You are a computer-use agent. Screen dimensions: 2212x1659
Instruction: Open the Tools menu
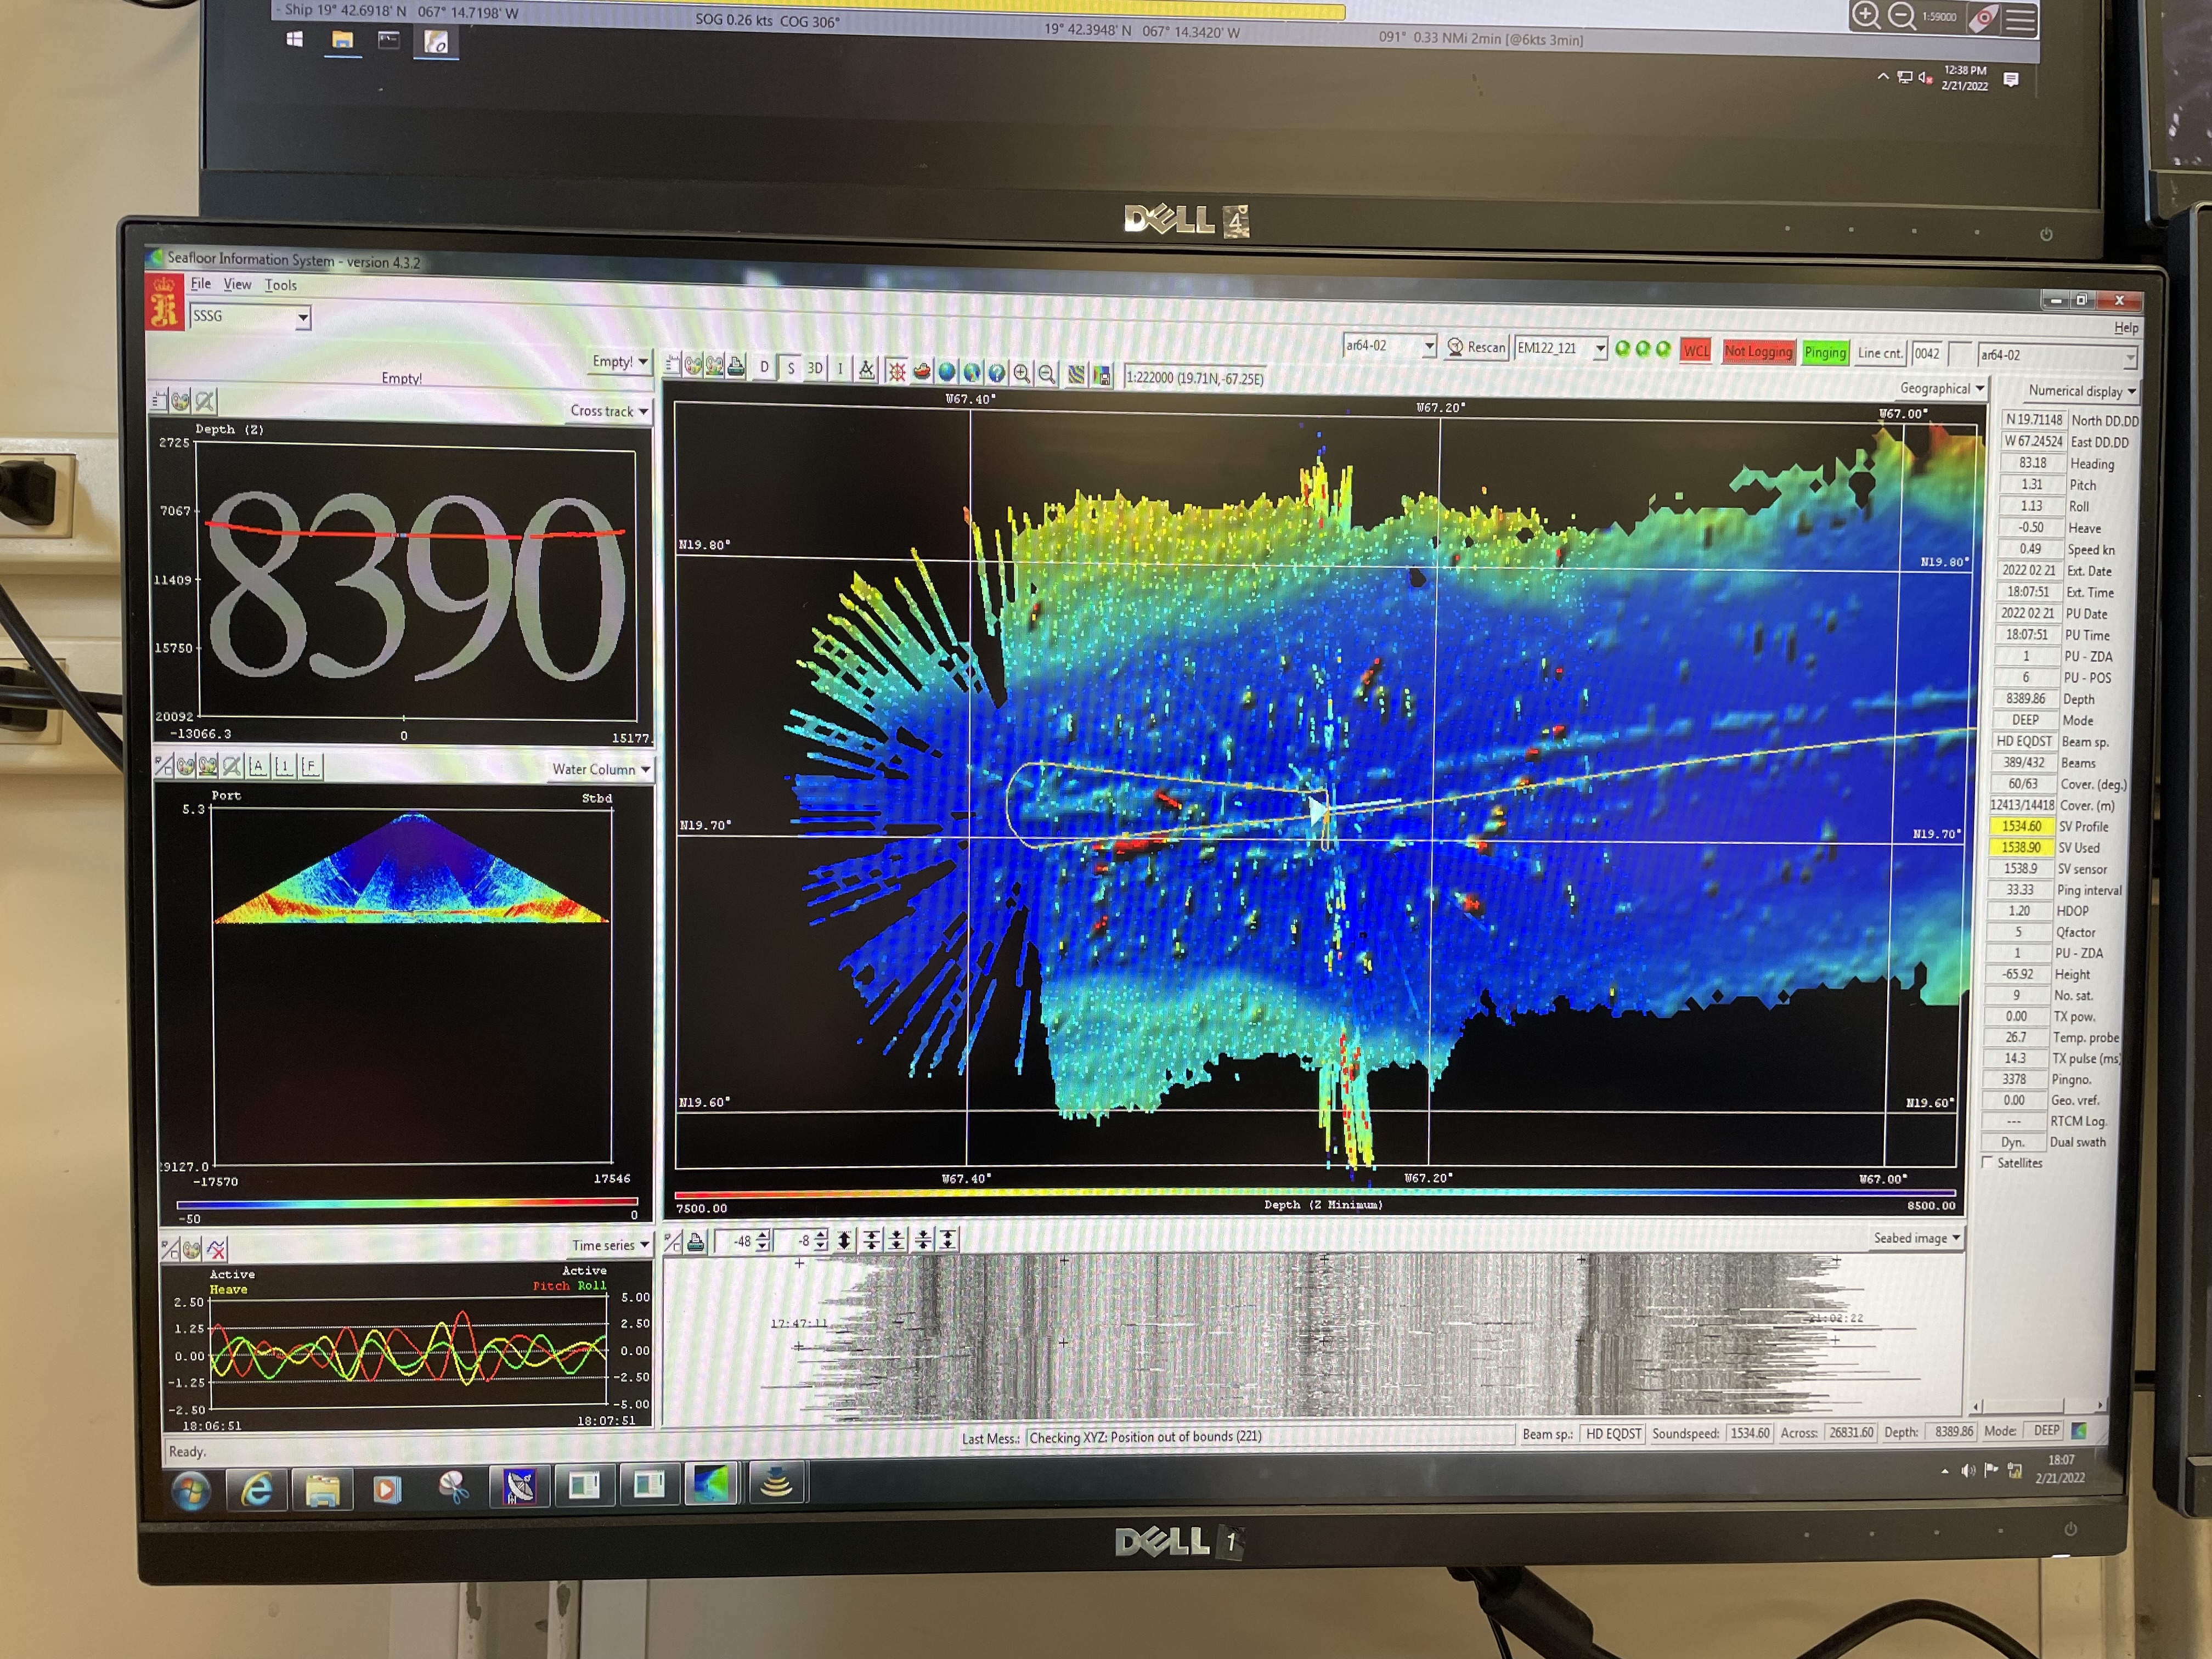[x=281, y=285]
